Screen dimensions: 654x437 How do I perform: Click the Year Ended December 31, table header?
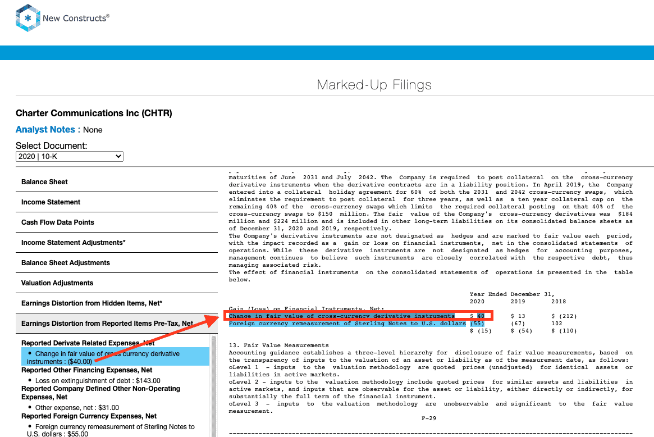512,294
